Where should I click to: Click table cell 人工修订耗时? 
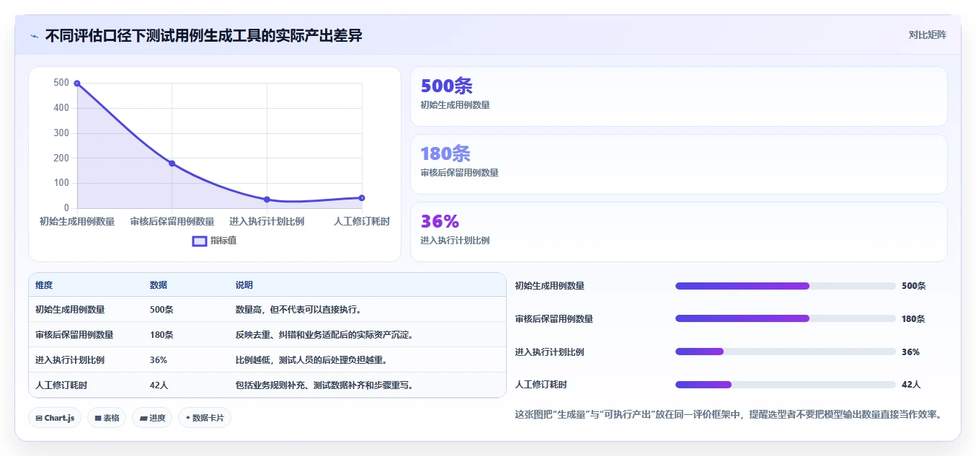pos(61,385)
